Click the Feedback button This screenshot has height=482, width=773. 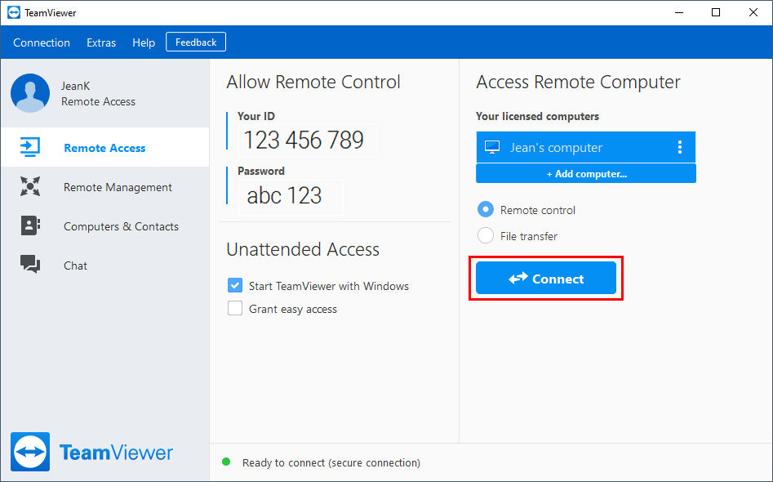tap(196, 42)
